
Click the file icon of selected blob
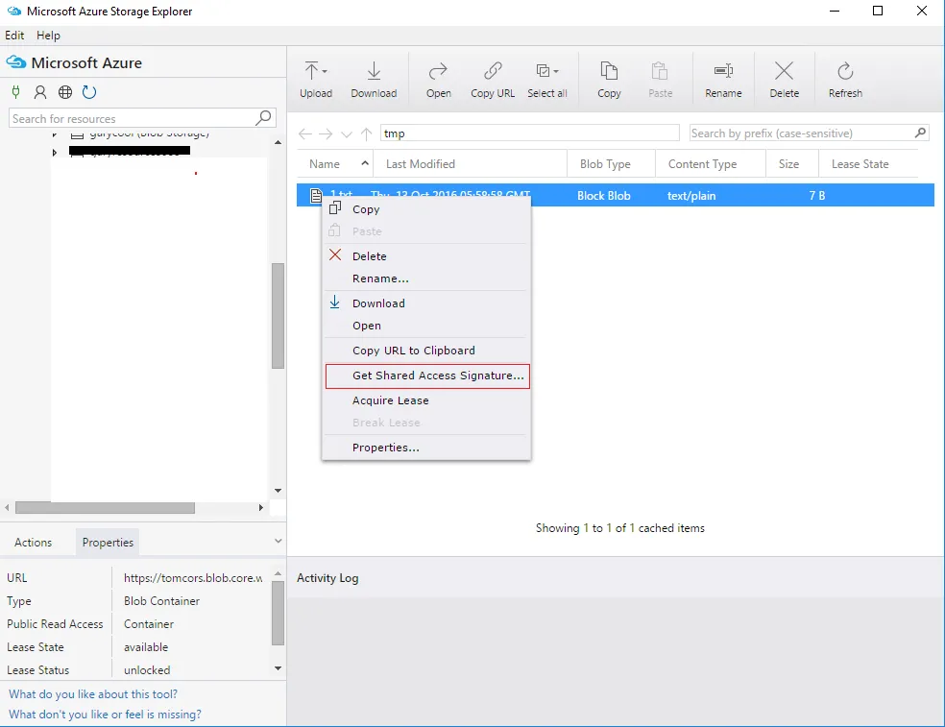pyautogui.click(x=315, y=195)
